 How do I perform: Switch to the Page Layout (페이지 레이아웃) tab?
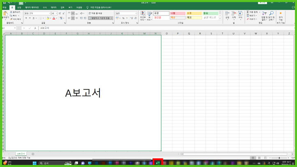click(32, 7)
